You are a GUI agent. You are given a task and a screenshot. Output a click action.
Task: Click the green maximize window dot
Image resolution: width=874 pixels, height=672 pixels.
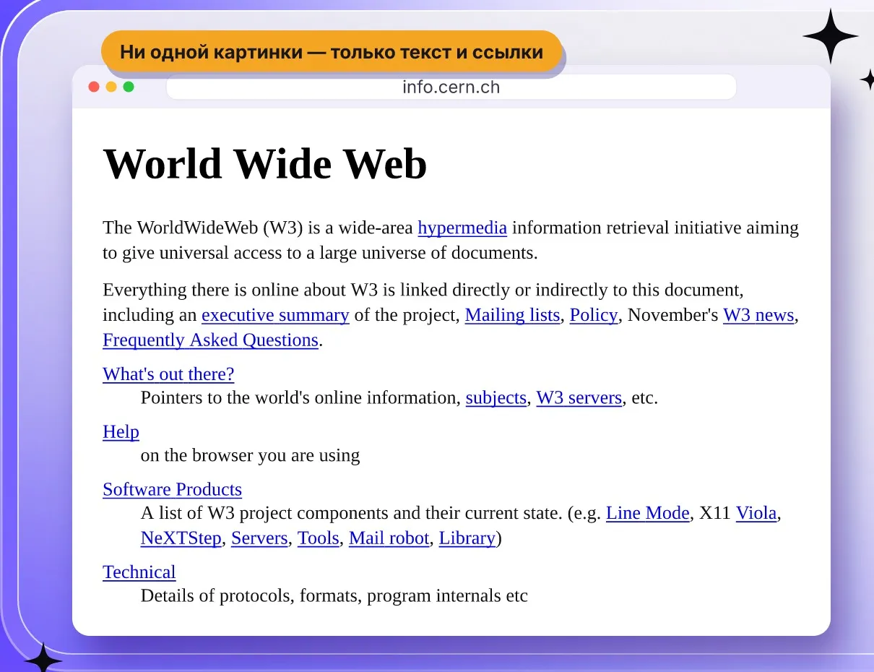click(x=129, y=87)
